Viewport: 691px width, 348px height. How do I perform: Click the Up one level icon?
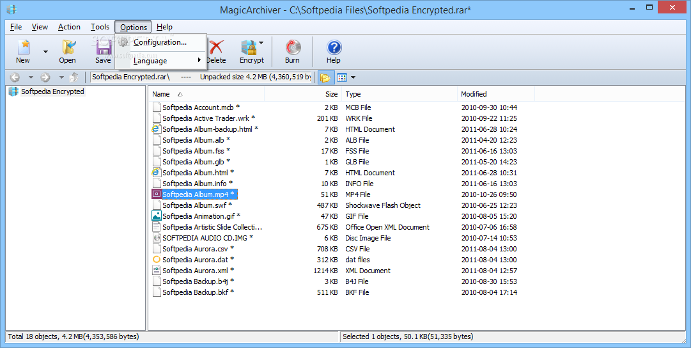pyautogui.click(x=75, y=77)
